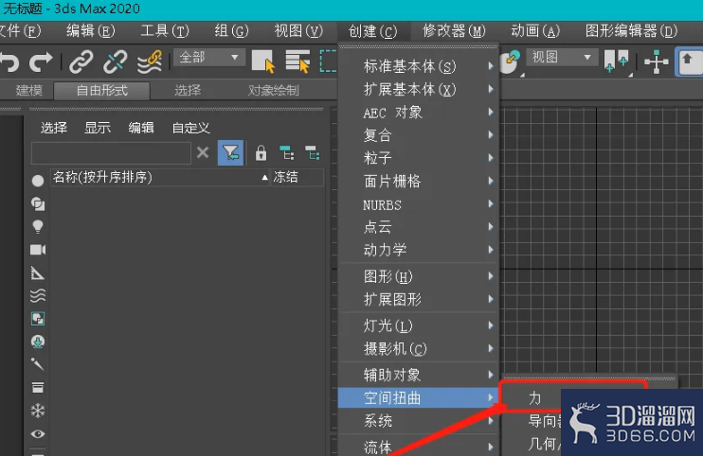Open the 编辑(E) menu
703x456 pixels.
coord(91,31)
